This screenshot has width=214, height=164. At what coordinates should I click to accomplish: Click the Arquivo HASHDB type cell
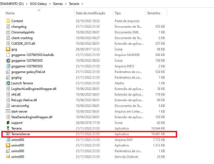click(x=127, y=55)
